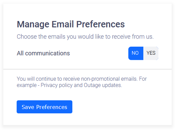Click the 'Choose the emails' subtitle text

coord(85,37)
